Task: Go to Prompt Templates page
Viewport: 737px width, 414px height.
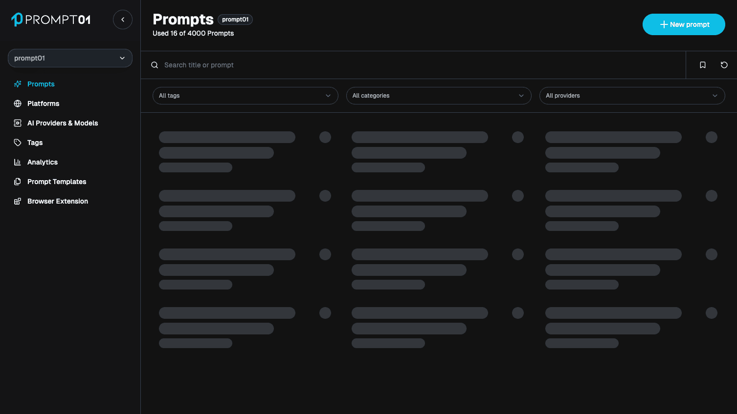Action: 57,182
